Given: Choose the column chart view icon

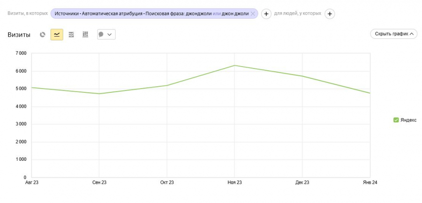Looking at the screenshot, I should click(x=85, y=34).
